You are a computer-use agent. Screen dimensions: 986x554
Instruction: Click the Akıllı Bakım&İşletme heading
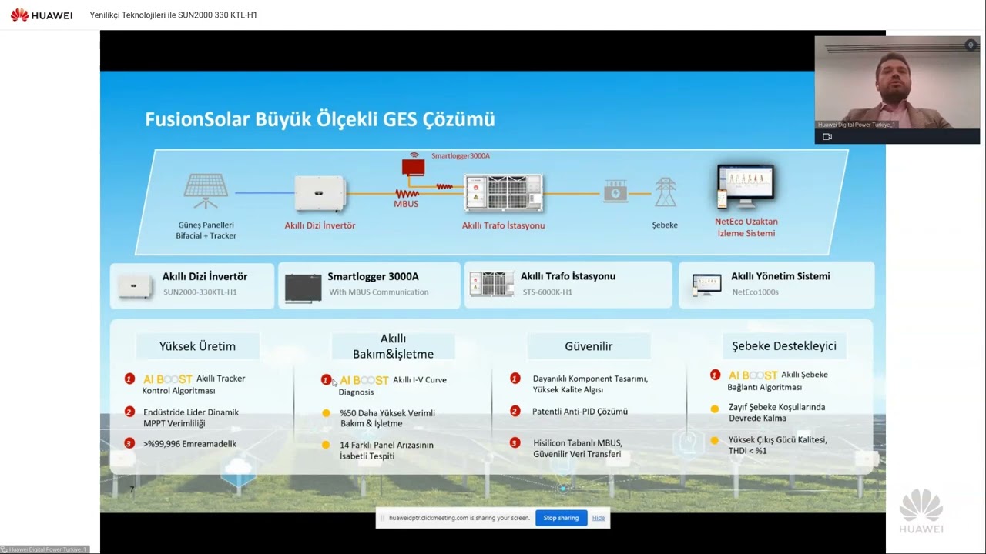point(393,346)
